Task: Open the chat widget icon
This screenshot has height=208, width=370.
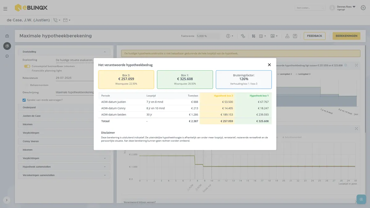Action: pyautogui.click(x=361, y=199)
